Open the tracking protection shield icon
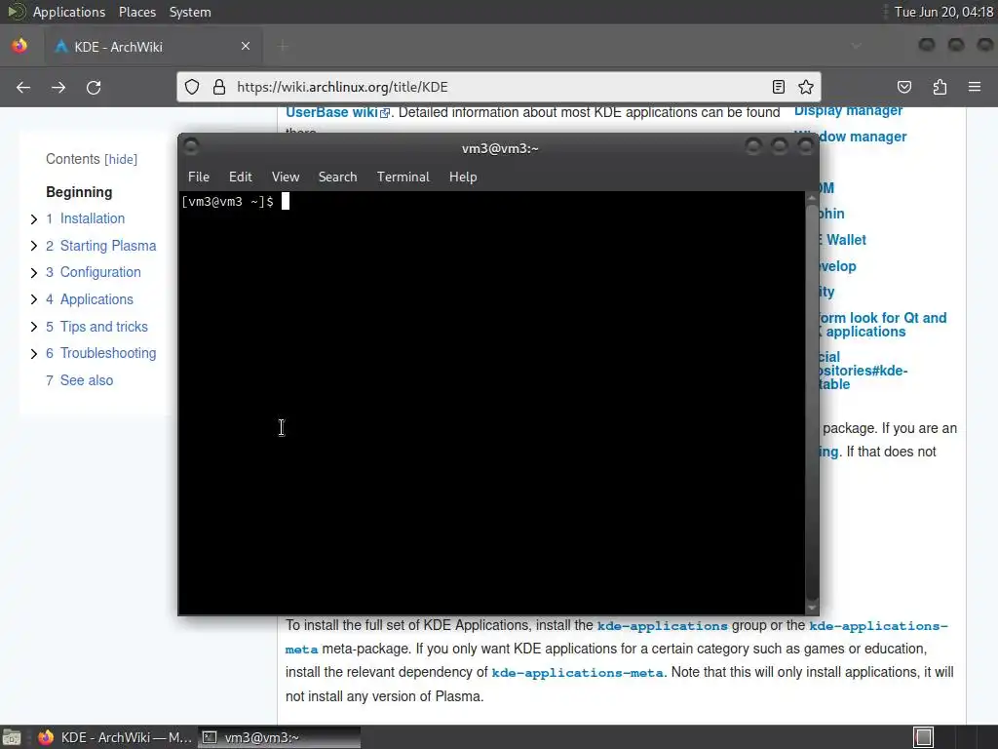The image size is (998, 749). pyautogui.click(x=192, y=87)
